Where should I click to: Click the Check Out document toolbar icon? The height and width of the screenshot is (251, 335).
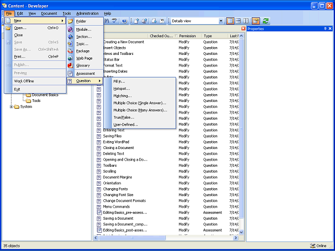pyautogui.click(x=154, y=21)
